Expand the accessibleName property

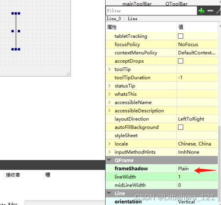point(109,102)
